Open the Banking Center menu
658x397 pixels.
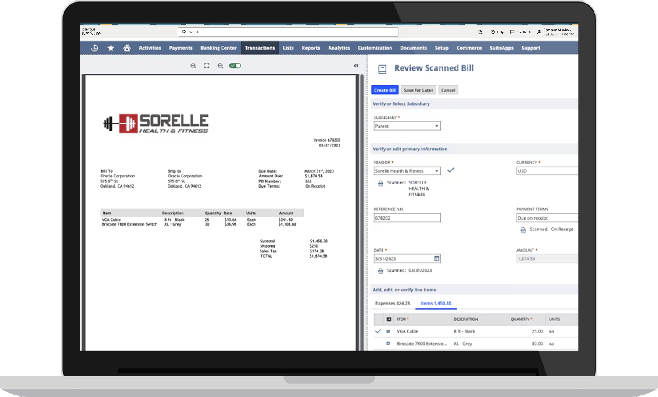218,48
